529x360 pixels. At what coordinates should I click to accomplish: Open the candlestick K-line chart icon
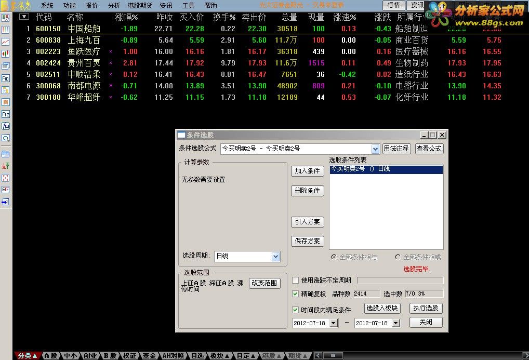[x=5, y=54]
